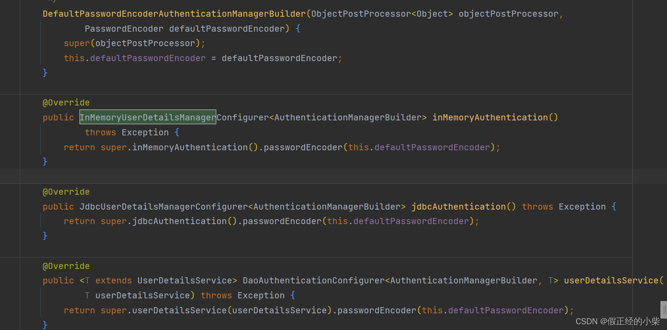
Task: Click the DefaultPasswordEncoderAuthenticationManagerBuilder constructor name
Action: tap(174, 14)
